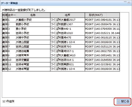The image size is (132, 107).
Task: Select the 大曽根小学校 row
Action: 61,20
